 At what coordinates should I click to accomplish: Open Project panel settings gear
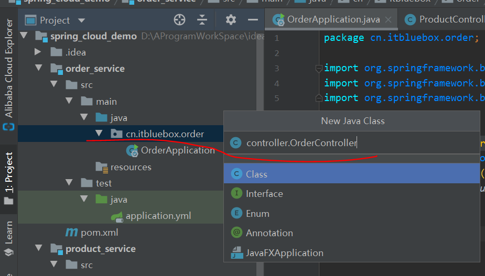pos(231,20)
